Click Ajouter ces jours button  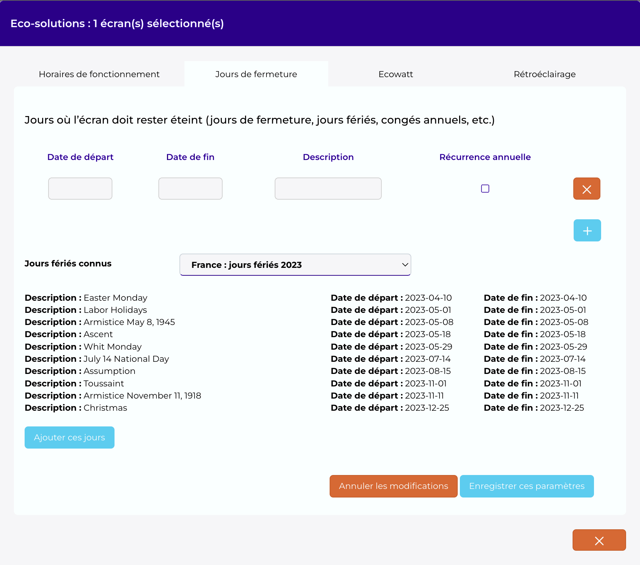click(x=70, y=437)
